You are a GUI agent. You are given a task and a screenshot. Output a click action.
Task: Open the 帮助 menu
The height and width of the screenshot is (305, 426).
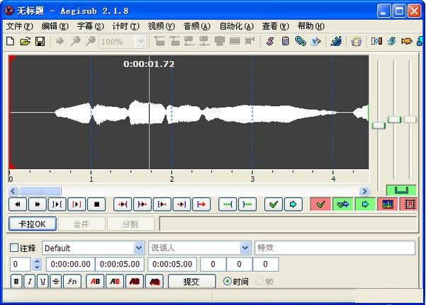pyautogui.click(x=310, y=26)
